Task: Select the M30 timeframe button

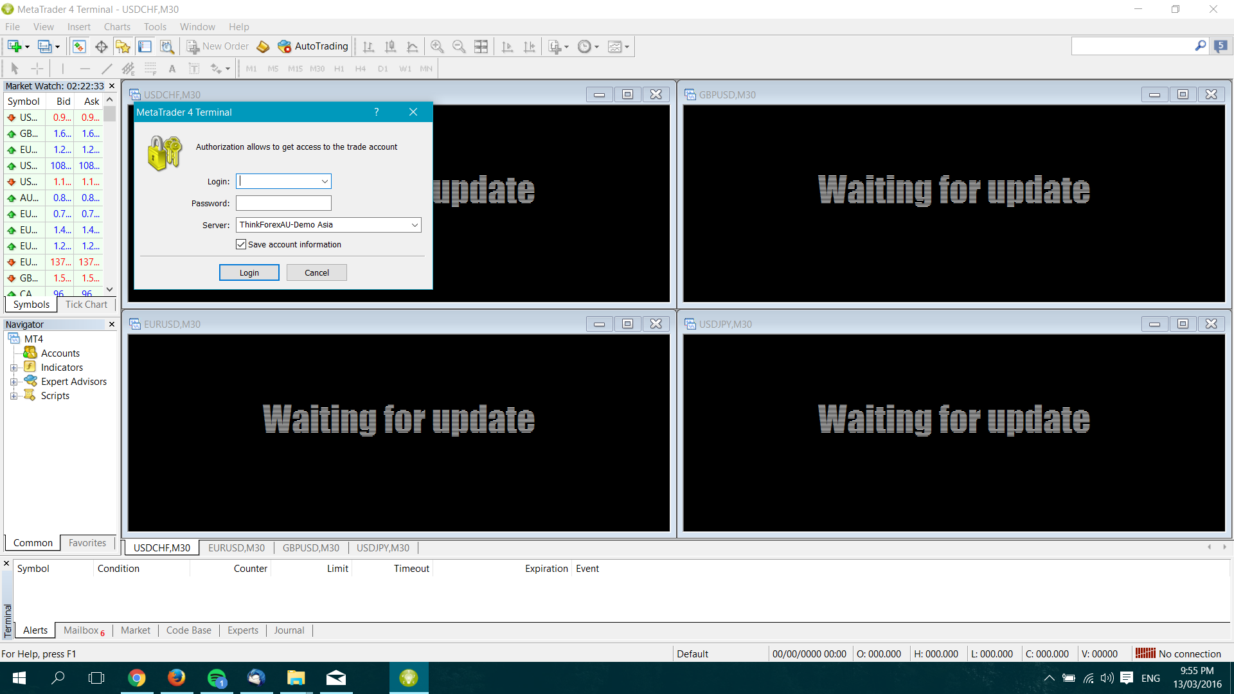Action: point(317,69)
